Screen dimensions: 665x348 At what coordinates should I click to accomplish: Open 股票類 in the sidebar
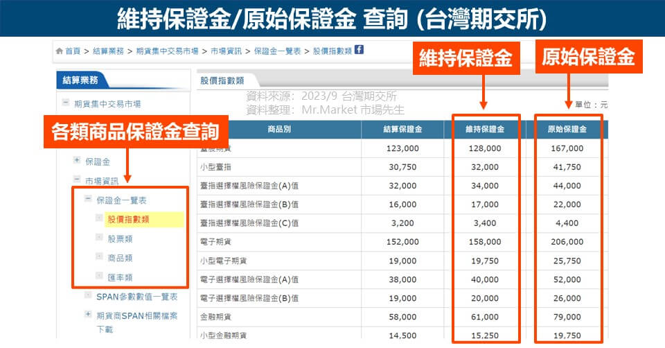point(120,239)
